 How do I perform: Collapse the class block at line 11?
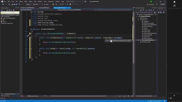click(31, 33)
